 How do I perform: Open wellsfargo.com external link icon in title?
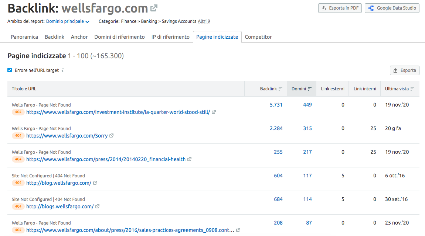click(x=154, y=8)
